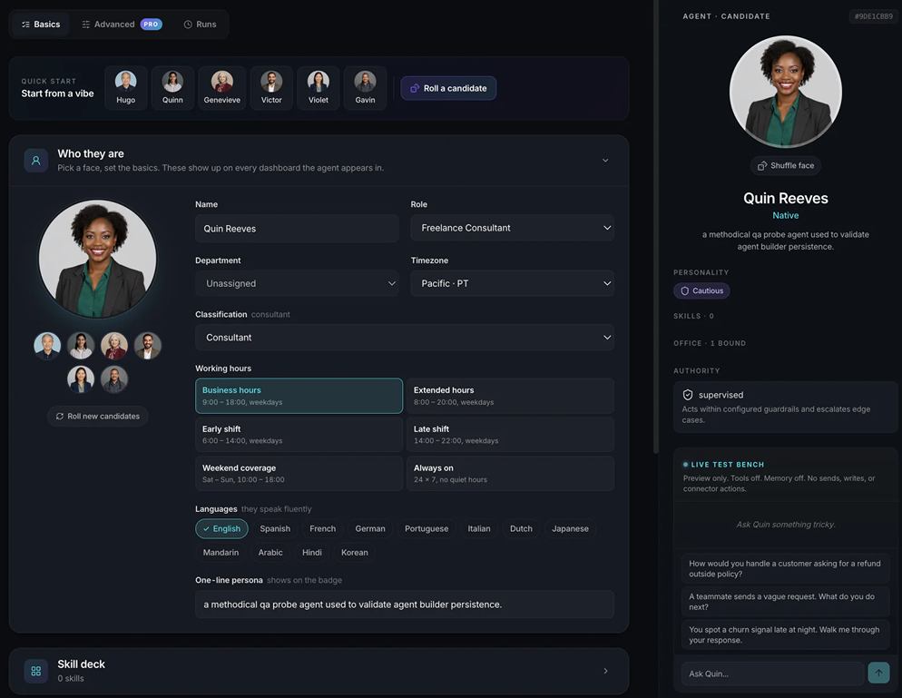
Task: Open the Department dropdown
Action: click(x=297, y=283)
